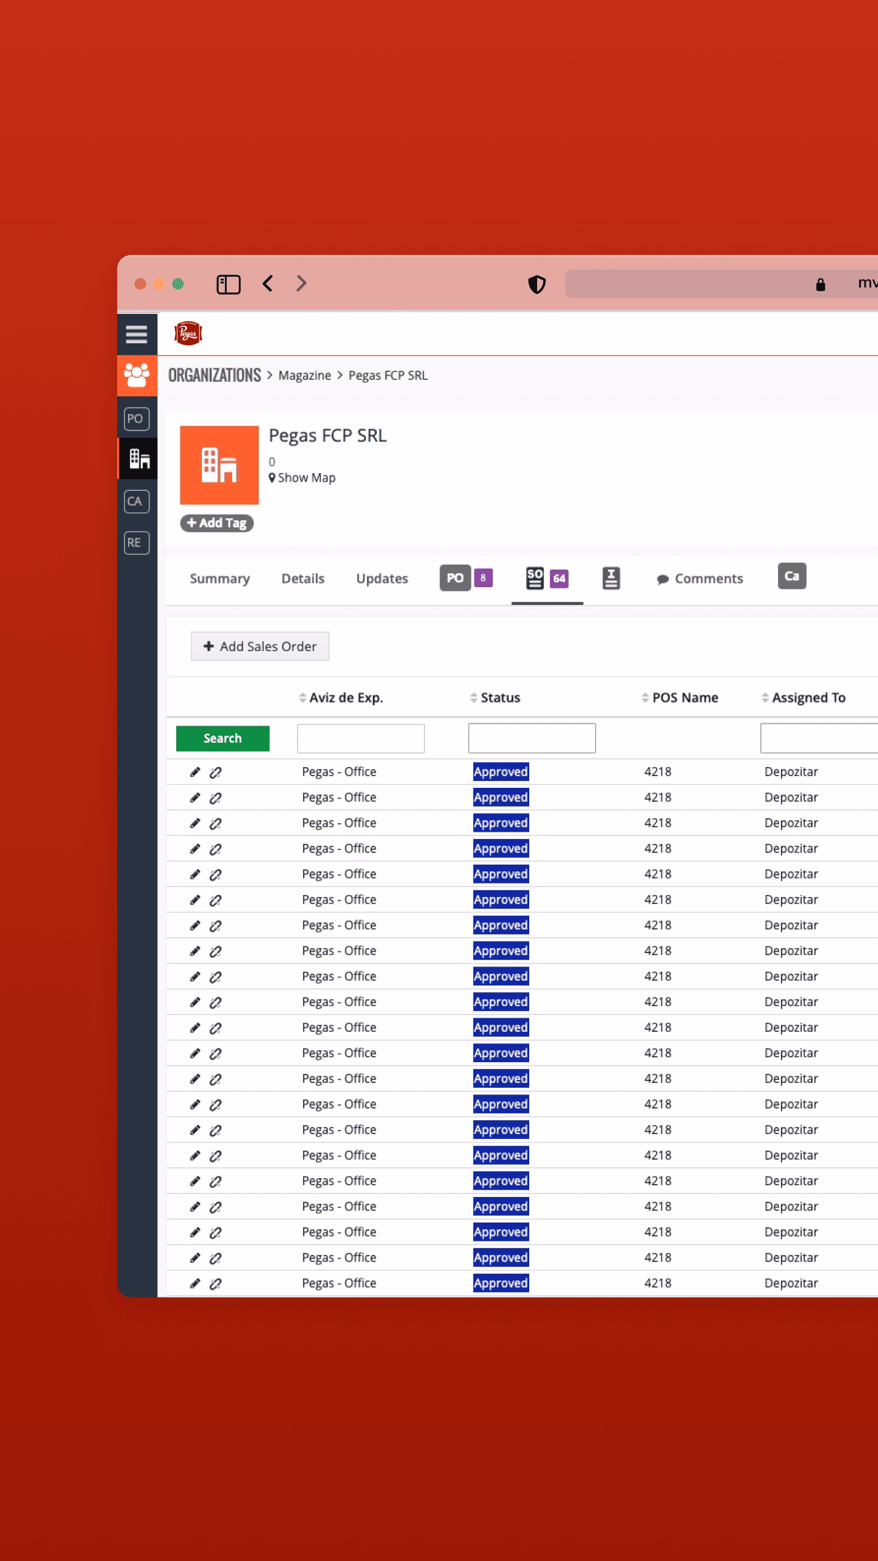Add Tag to the organization
878x1561 pixels.
(217, 523)
